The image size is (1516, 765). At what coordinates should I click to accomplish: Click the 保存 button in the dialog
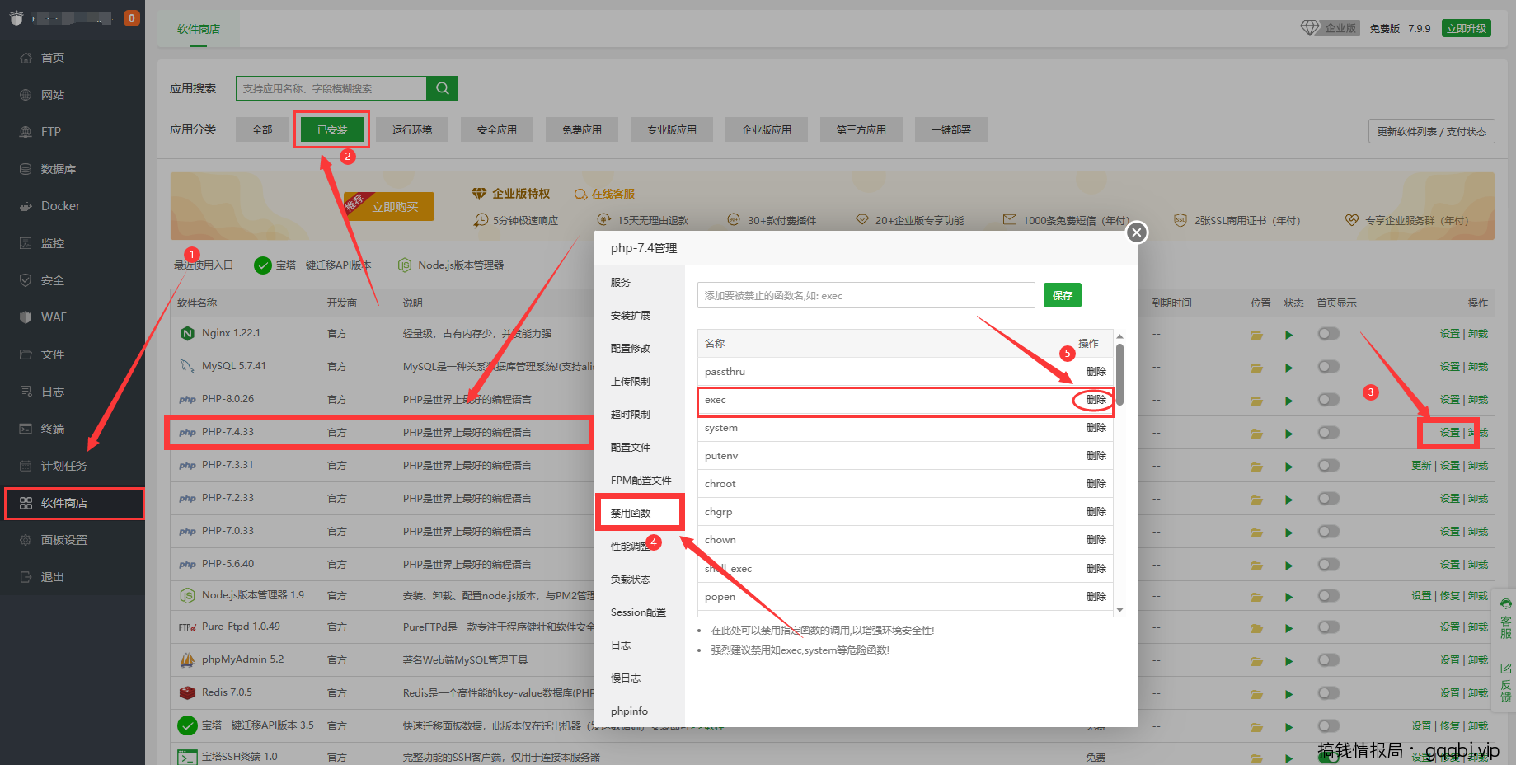1062,295
